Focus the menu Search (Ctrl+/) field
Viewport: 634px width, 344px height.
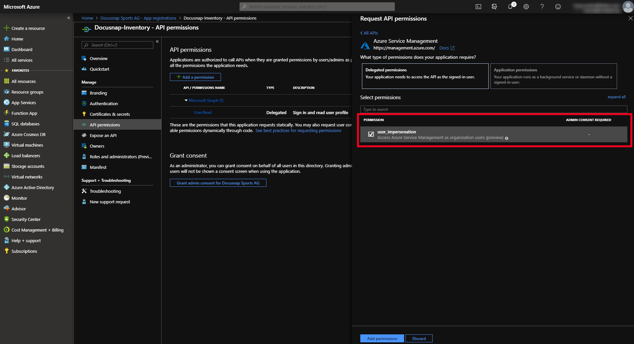(117, 45)
